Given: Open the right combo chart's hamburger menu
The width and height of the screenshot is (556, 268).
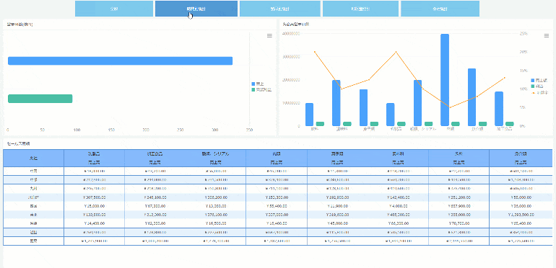Looking at the screenshot, I should coord(547,36).
